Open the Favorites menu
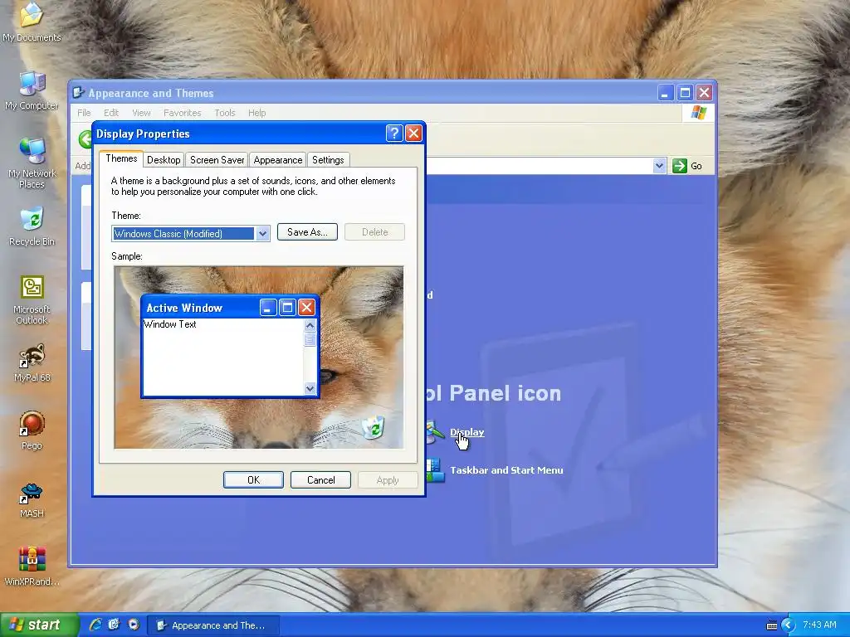 tap(182, 113)
